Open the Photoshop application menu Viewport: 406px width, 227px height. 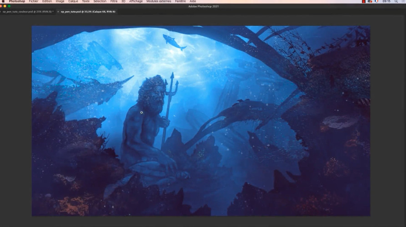(17, 1)
